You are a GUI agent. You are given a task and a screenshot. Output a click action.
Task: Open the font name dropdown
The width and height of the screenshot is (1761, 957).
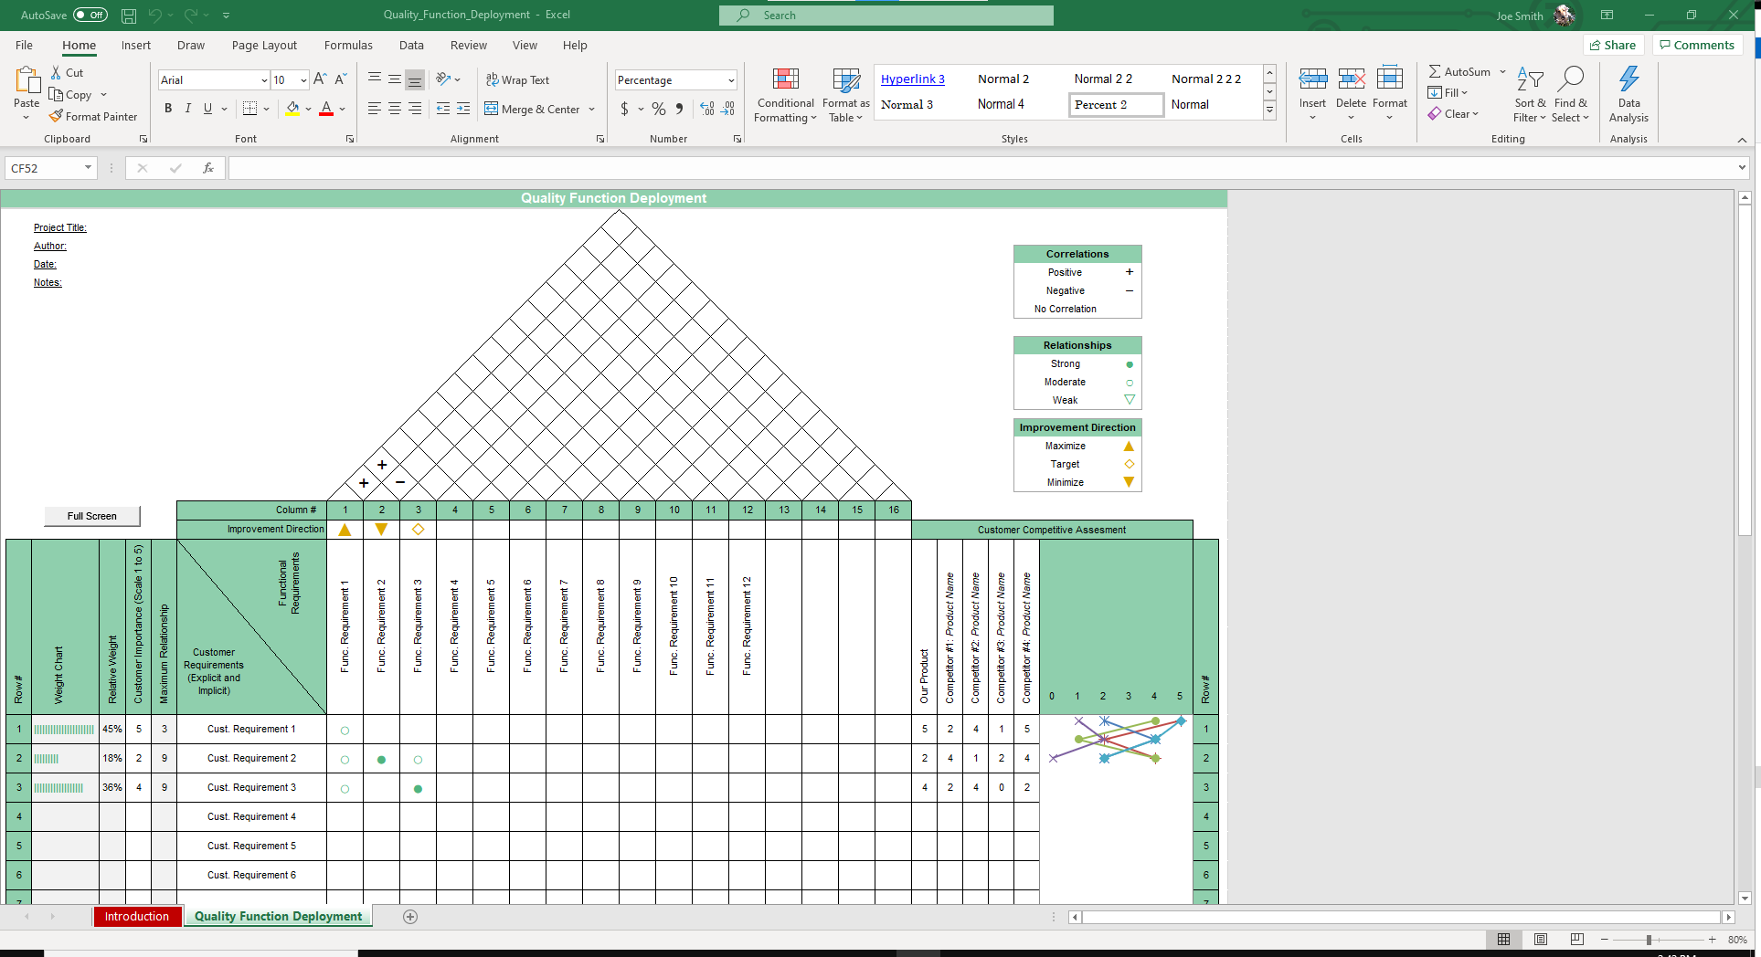(264, 80)
